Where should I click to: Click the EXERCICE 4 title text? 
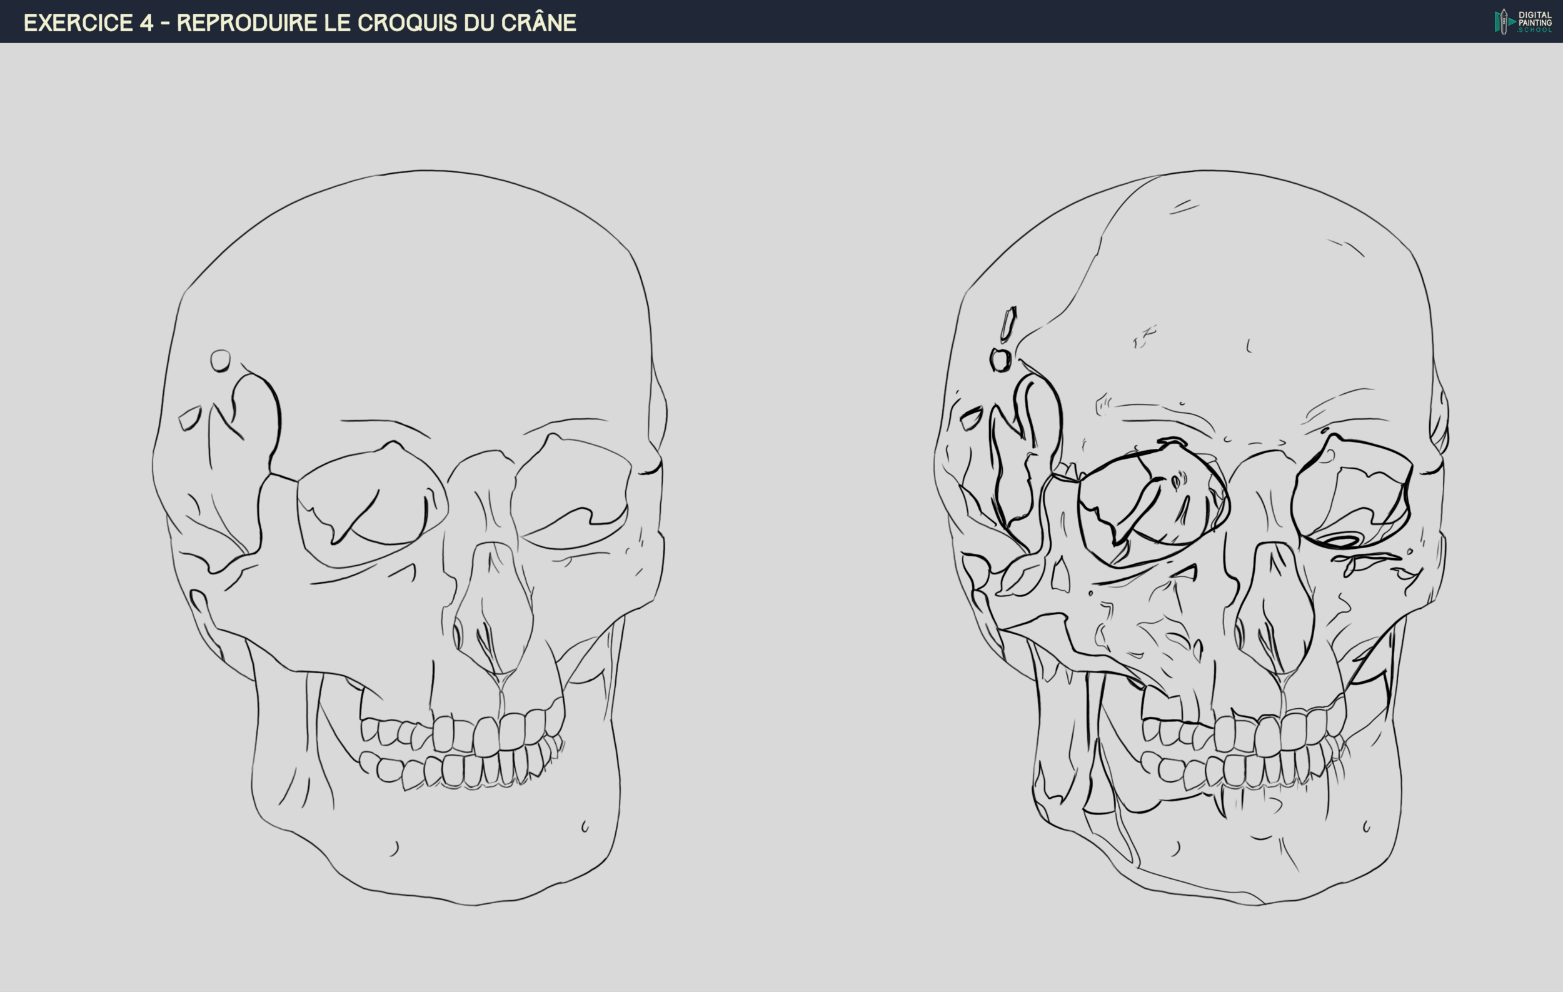(x=91, y=22)
